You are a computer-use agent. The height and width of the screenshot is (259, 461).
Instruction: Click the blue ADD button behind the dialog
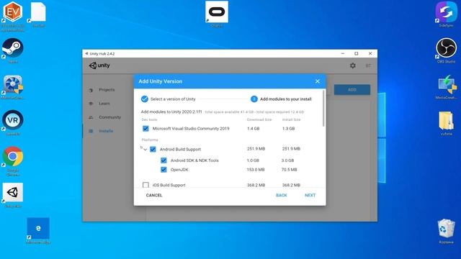pos(352,90)
